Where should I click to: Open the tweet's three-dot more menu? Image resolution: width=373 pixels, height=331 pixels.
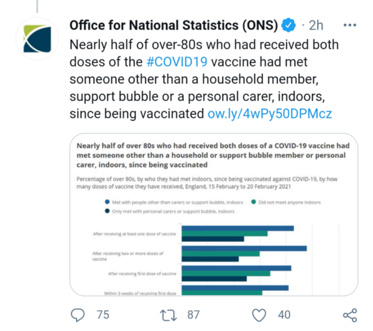[x=350, y=25]
